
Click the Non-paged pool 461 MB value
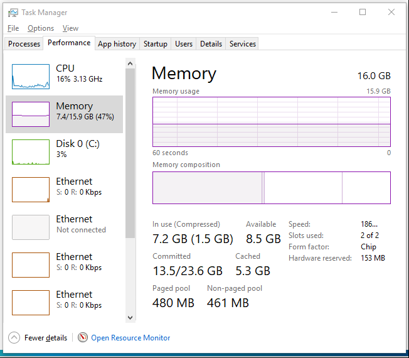click(x=228, y=303)
